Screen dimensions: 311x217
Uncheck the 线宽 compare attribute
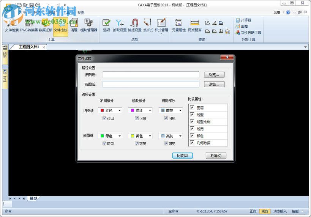click(x=192, y=128)
